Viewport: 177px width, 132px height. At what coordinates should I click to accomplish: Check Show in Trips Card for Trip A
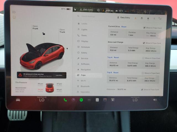[x=143, y=58]
